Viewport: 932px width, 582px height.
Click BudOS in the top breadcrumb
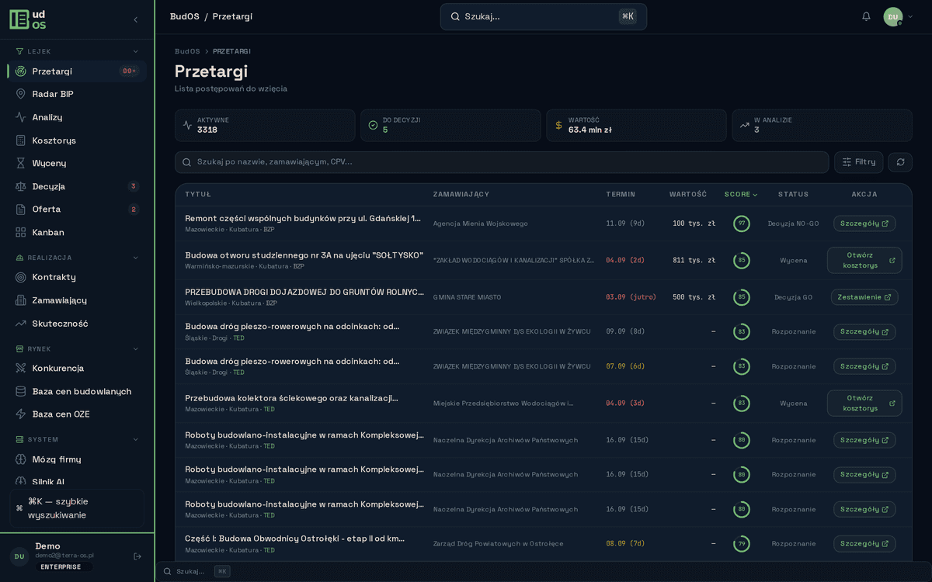(x=185, y=16)
